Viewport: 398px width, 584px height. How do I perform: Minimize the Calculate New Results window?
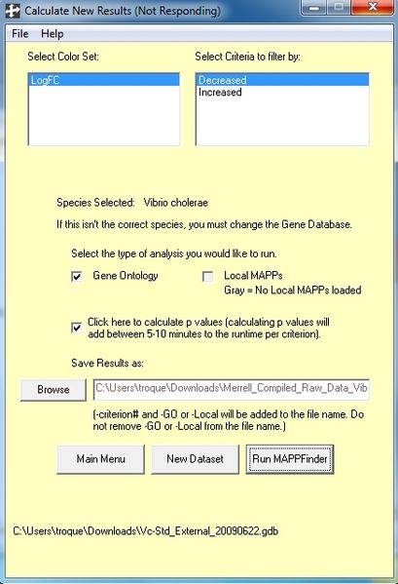tap(314, 8)
